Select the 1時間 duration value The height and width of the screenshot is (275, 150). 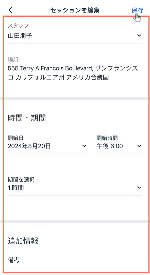(x=16, y=188)
